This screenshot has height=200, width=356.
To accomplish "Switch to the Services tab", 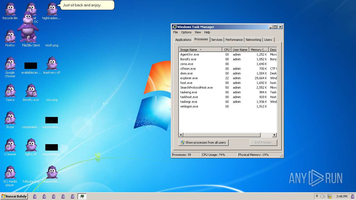I will 217,40.
